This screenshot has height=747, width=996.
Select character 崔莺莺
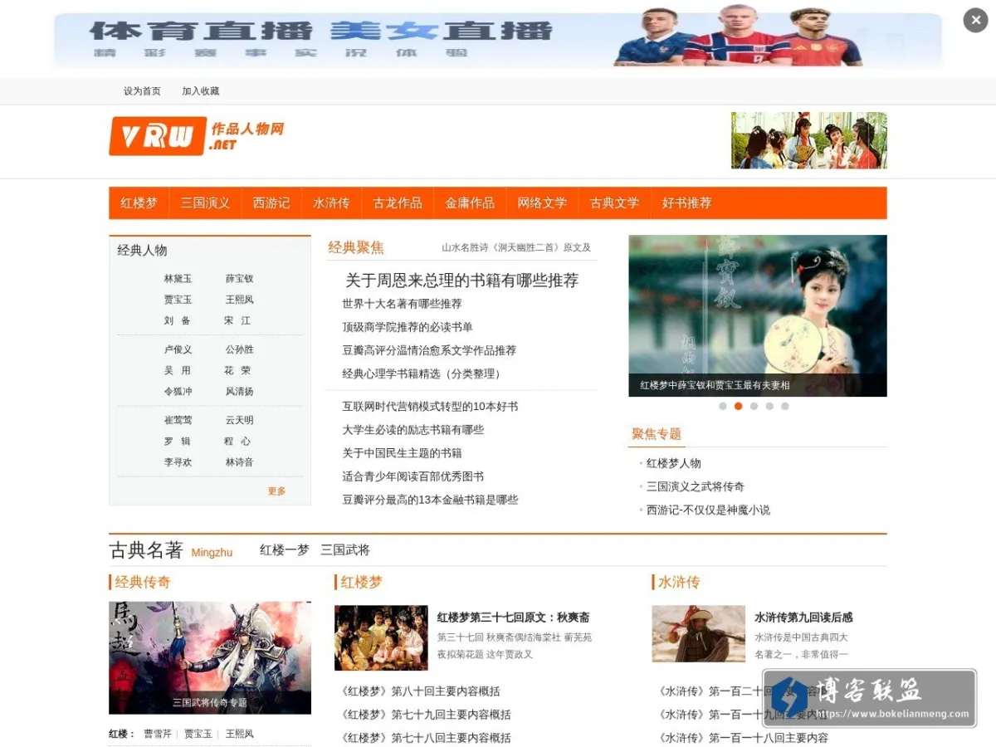pyautogui.click(x=178, y=420)
